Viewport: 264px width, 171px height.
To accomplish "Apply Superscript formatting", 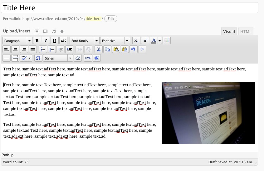I will tap(145, 41).
